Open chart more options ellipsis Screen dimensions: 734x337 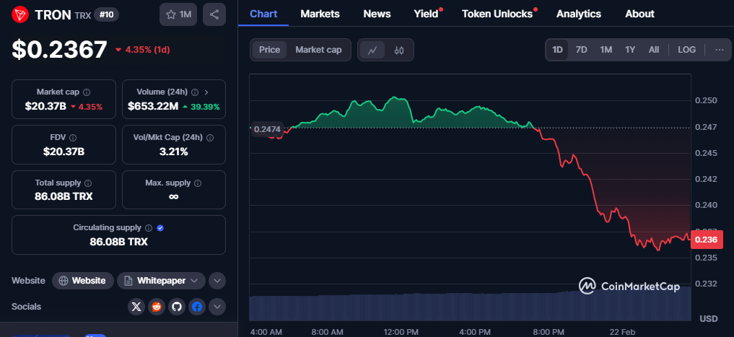pos(720,50)
